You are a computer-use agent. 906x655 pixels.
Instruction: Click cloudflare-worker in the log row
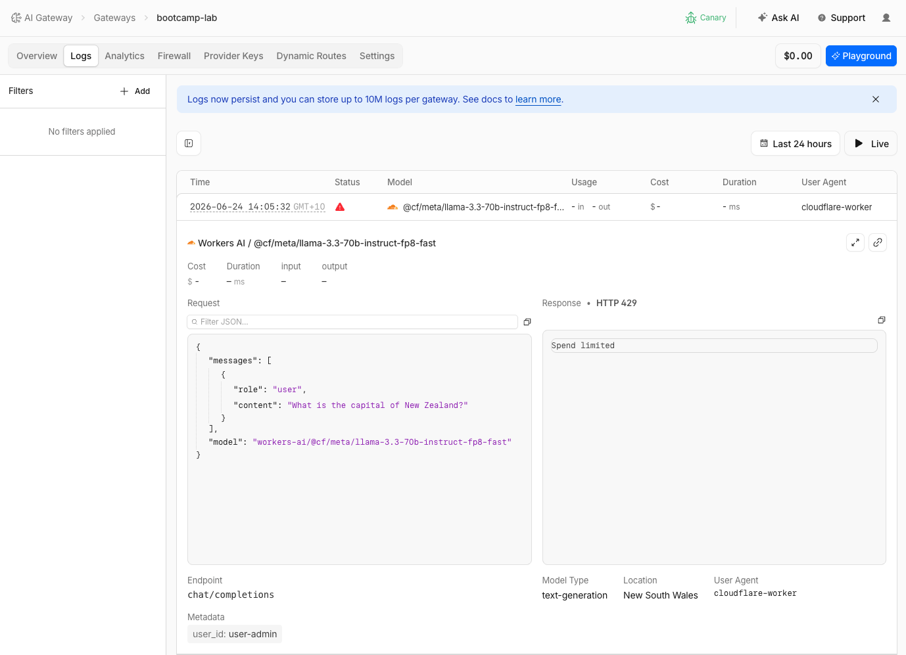click(836, 207)
